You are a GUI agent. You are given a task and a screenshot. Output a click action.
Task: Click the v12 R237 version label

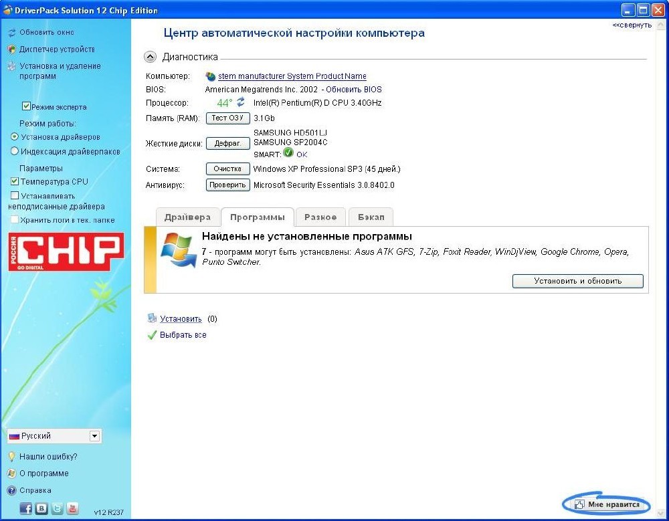[108, 512]
